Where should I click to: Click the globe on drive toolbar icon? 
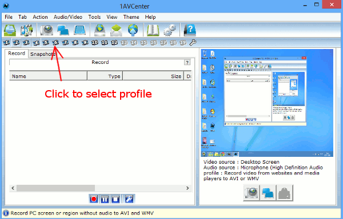click(x=99, y=30)
